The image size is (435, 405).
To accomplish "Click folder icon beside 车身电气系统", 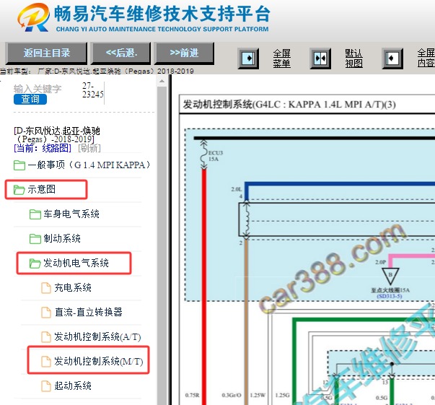I will point(35,214).
